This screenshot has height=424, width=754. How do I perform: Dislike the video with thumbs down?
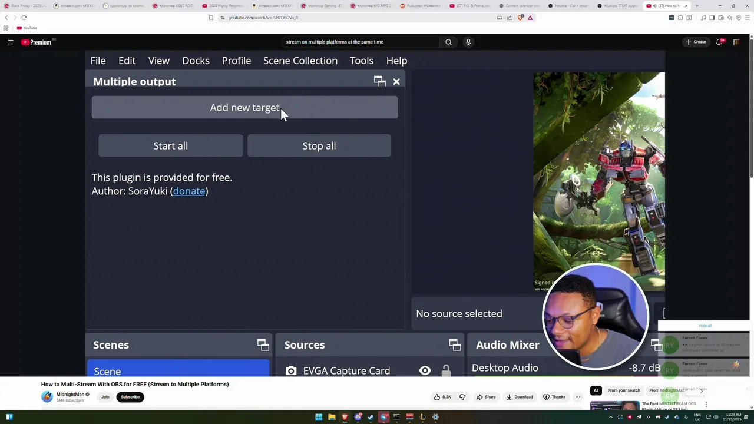462,397
